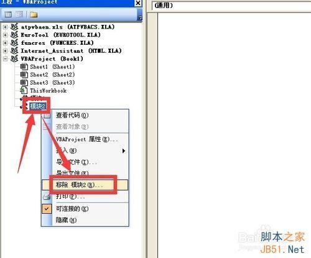Select the Sheet1 worksheet icon
The image size is (311, 258).
coord(24,67)
